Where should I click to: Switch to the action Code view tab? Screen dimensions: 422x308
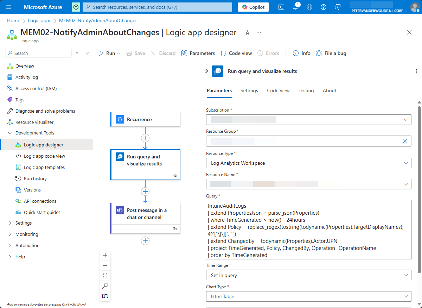click(x=278, y=90)
